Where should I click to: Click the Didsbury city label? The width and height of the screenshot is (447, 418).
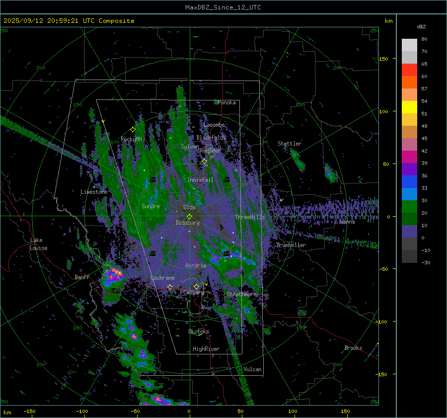pos(187,223)
